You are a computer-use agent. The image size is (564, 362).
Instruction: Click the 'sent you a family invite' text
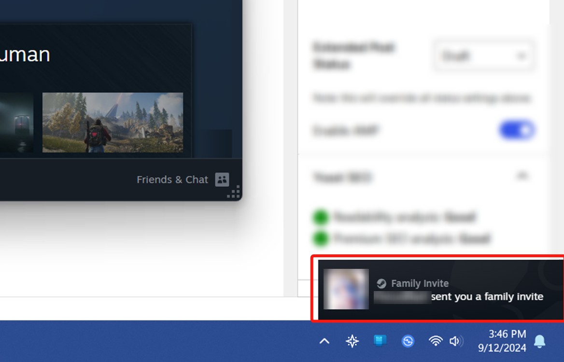click(488, 296)
